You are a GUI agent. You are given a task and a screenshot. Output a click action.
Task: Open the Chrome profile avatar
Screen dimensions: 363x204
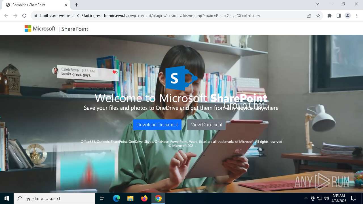click(348, 16)
